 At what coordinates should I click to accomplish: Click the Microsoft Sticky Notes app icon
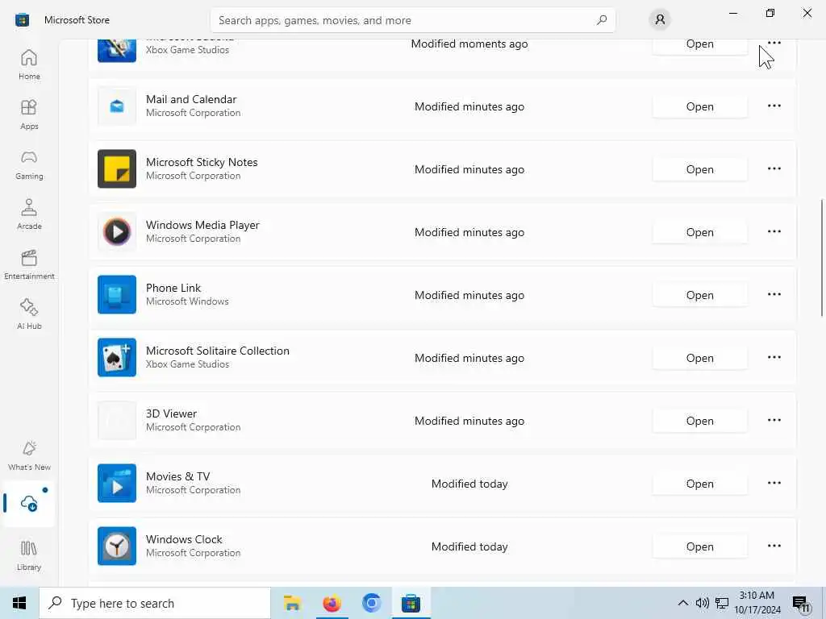[117, 169]
